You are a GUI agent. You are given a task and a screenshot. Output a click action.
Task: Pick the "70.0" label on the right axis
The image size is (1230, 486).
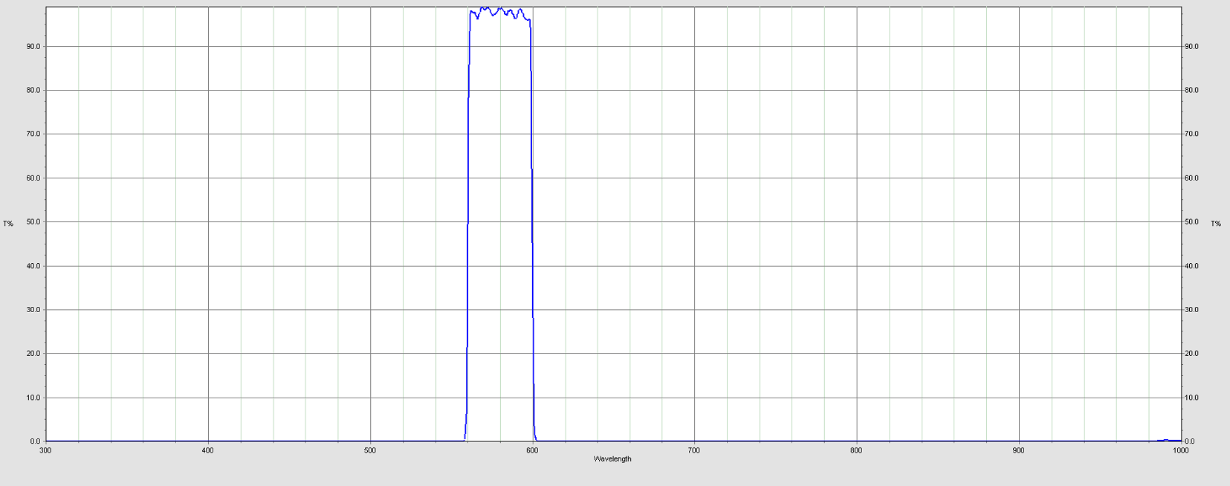(1191, 134)
